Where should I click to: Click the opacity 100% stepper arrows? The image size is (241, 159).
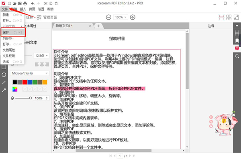tap(47, 98)
